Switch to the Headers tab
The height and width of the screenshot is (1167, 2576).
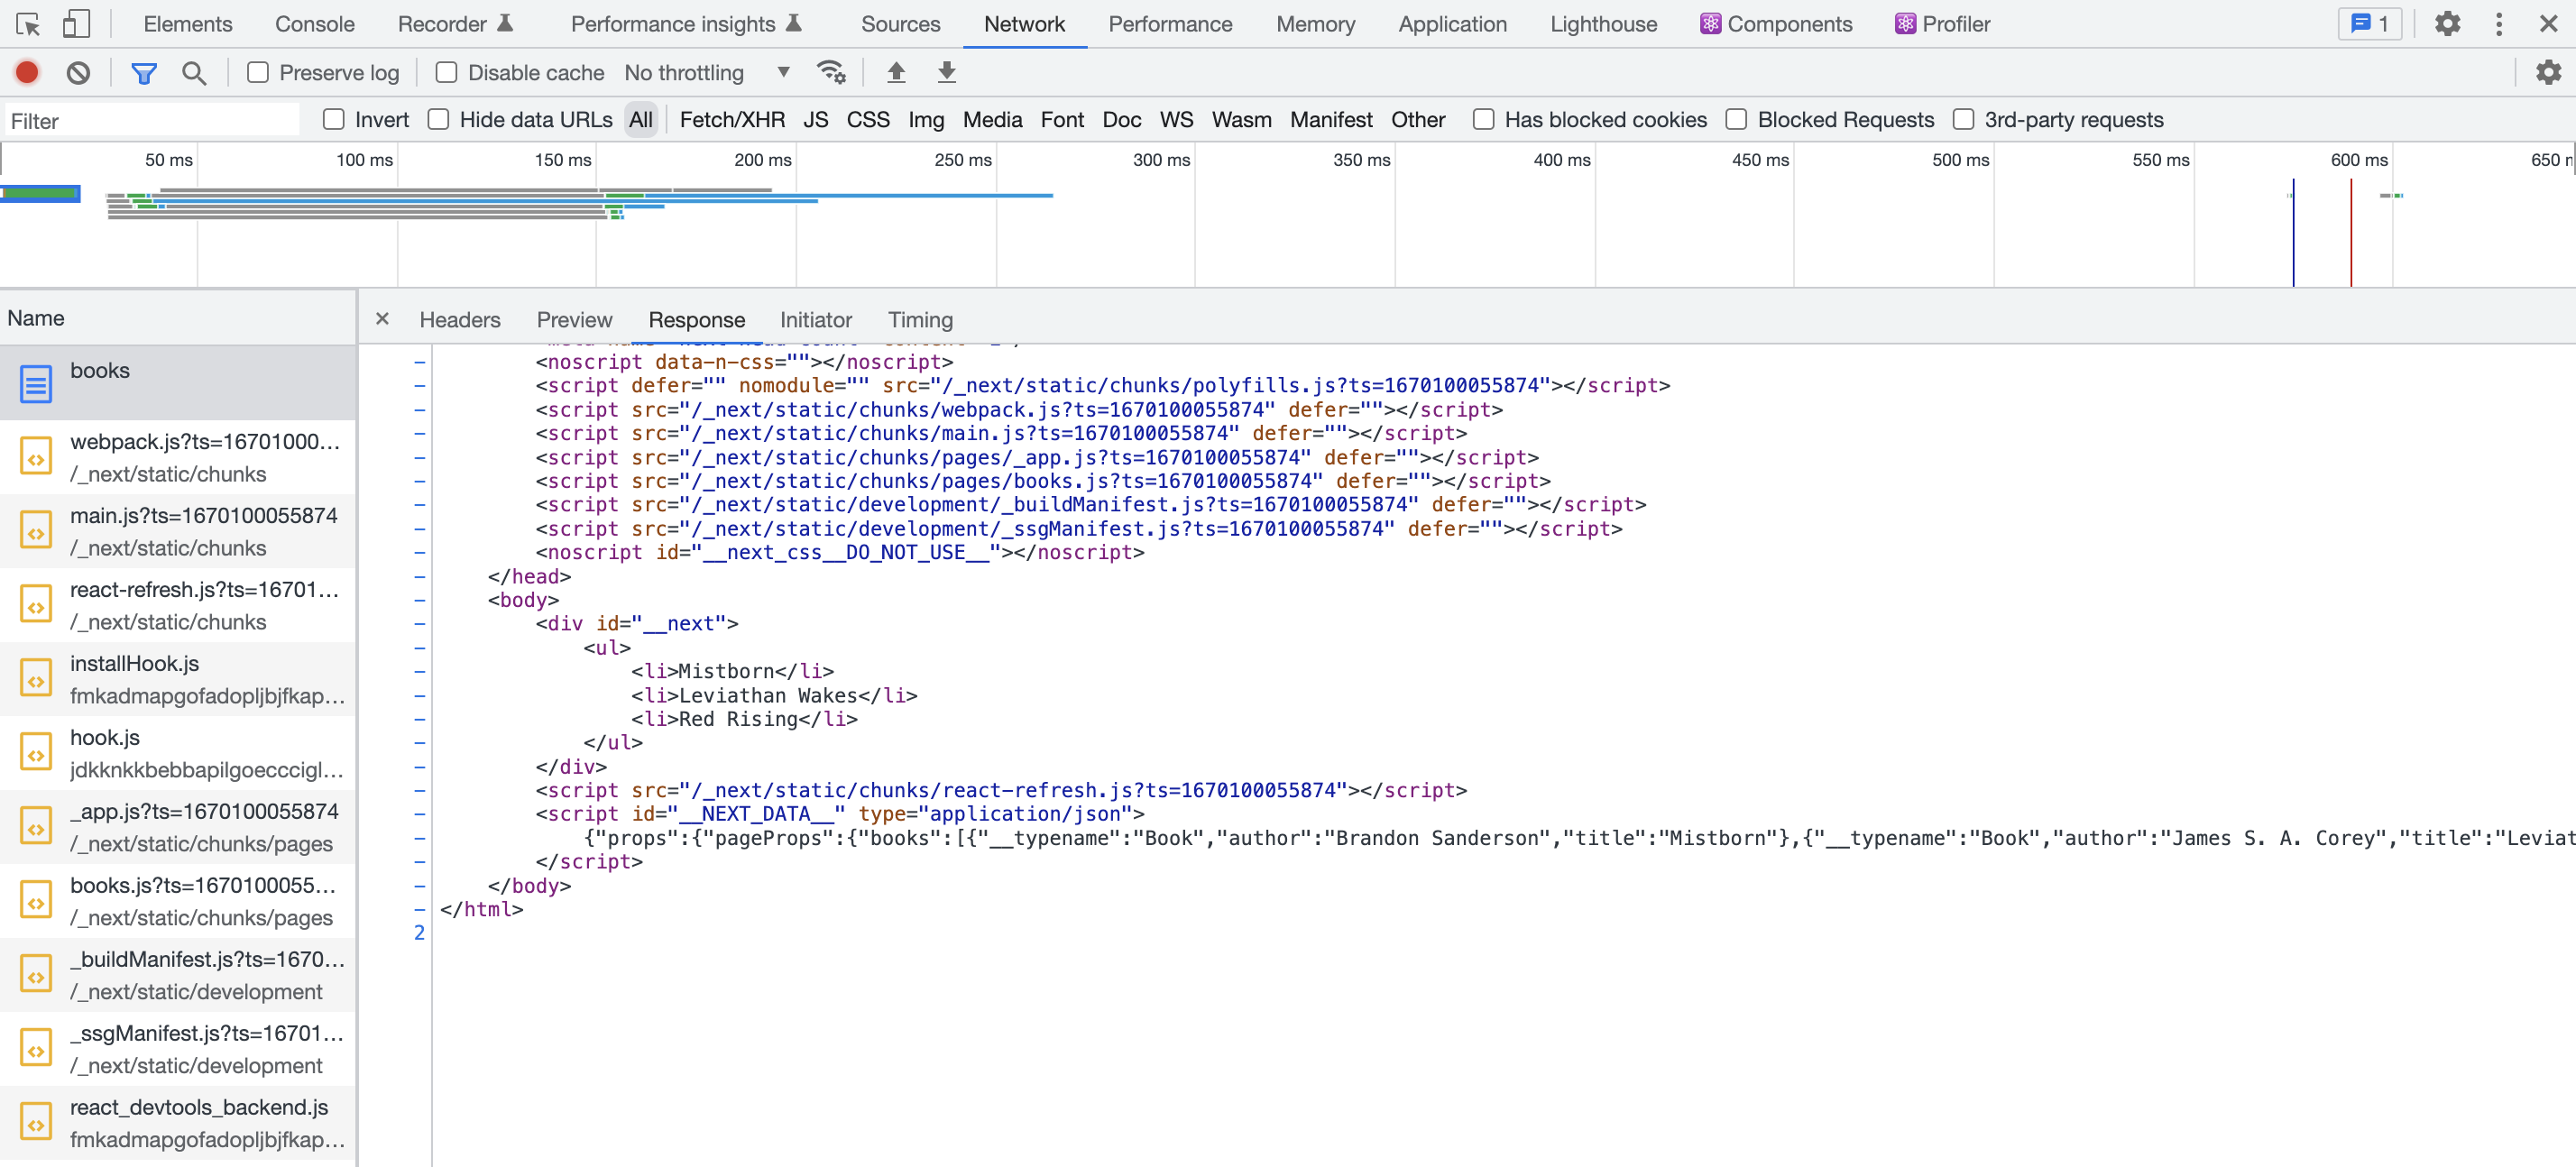[459, 320]
